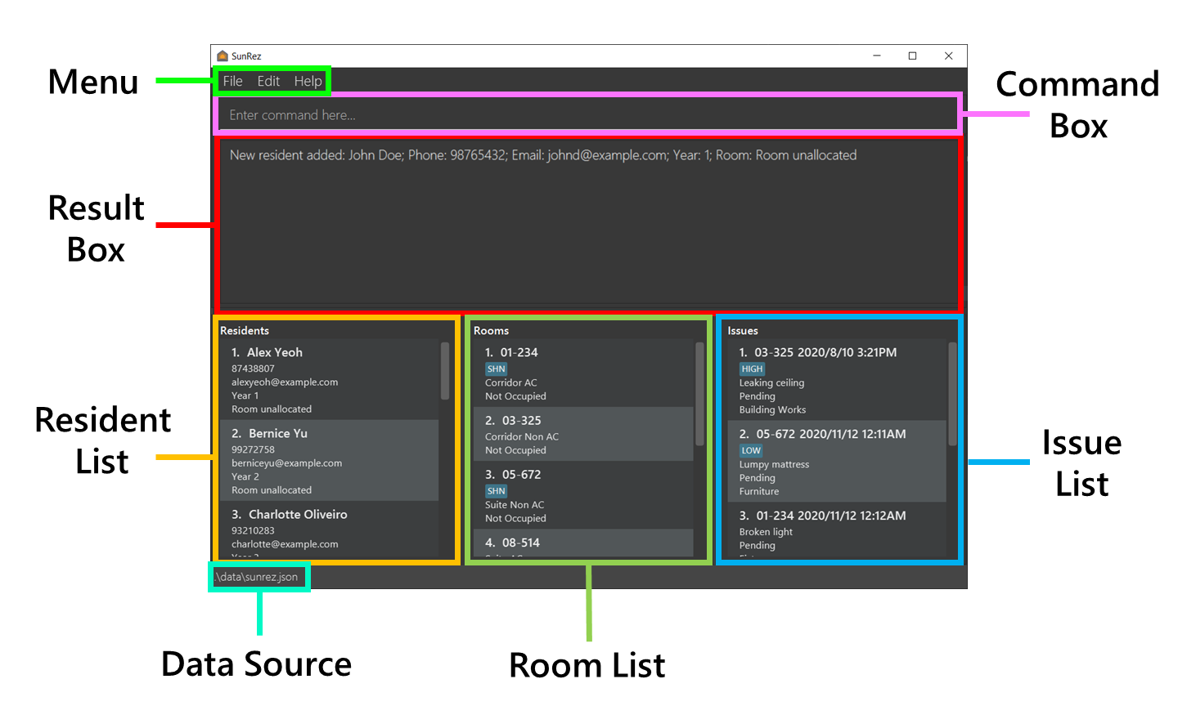Click 'Suite Non AC' type of room 05-672

click(515, 505)
